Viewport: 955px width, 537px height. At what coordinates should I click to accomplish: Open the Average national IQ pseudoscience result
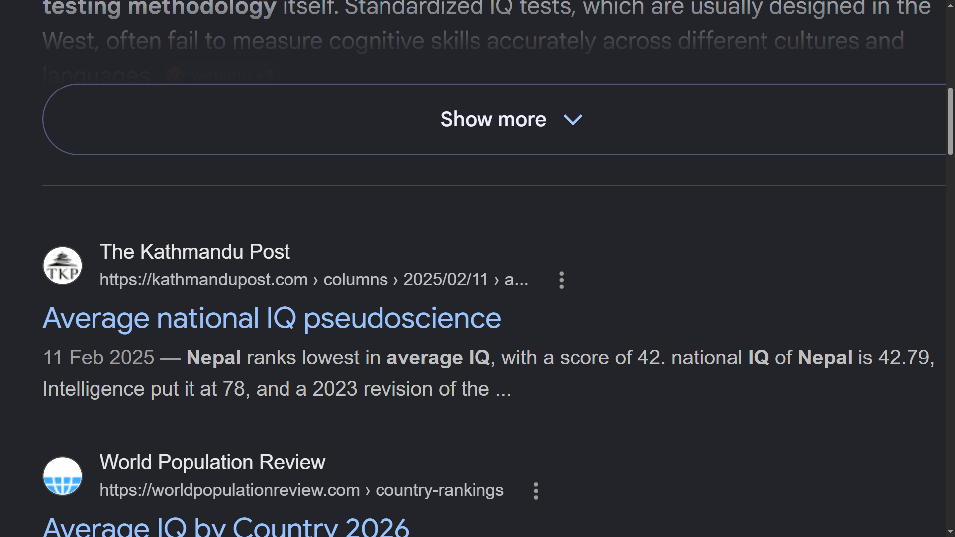(272, 318)
